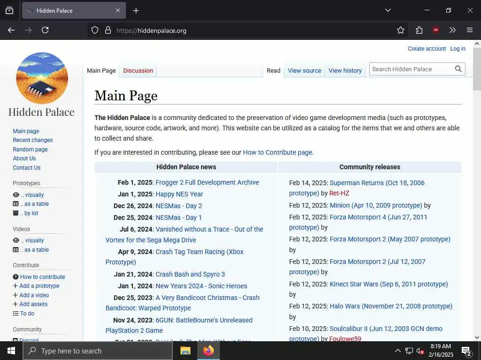This screenshot has width=481, height=360.
Task: Focus the Search Hidden Palace field
Action: [411, 69]
